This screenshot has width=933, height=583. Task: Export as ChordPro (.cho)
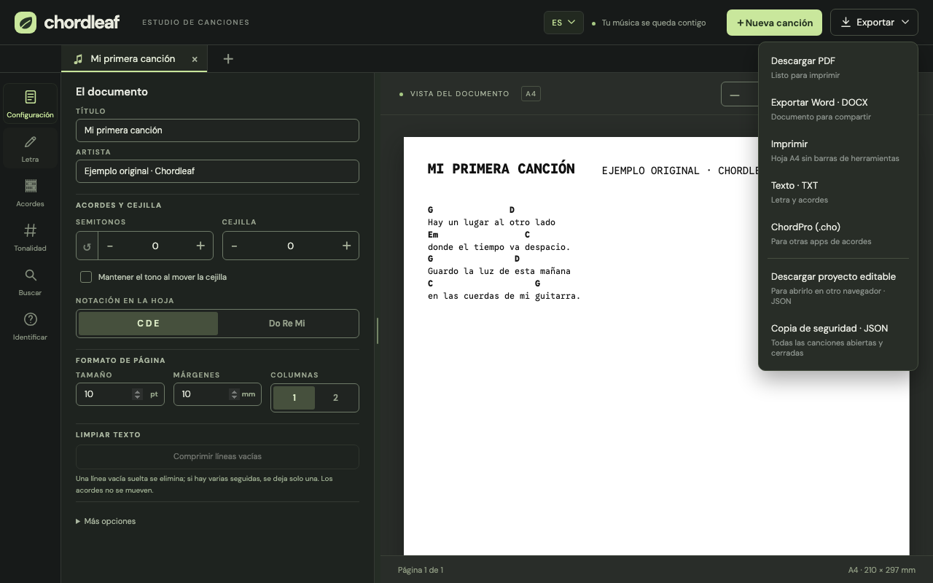(x=838, y=233)
